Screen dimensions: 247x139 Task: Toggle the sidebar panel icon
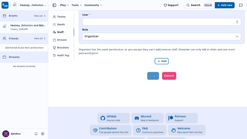[54, 5]
